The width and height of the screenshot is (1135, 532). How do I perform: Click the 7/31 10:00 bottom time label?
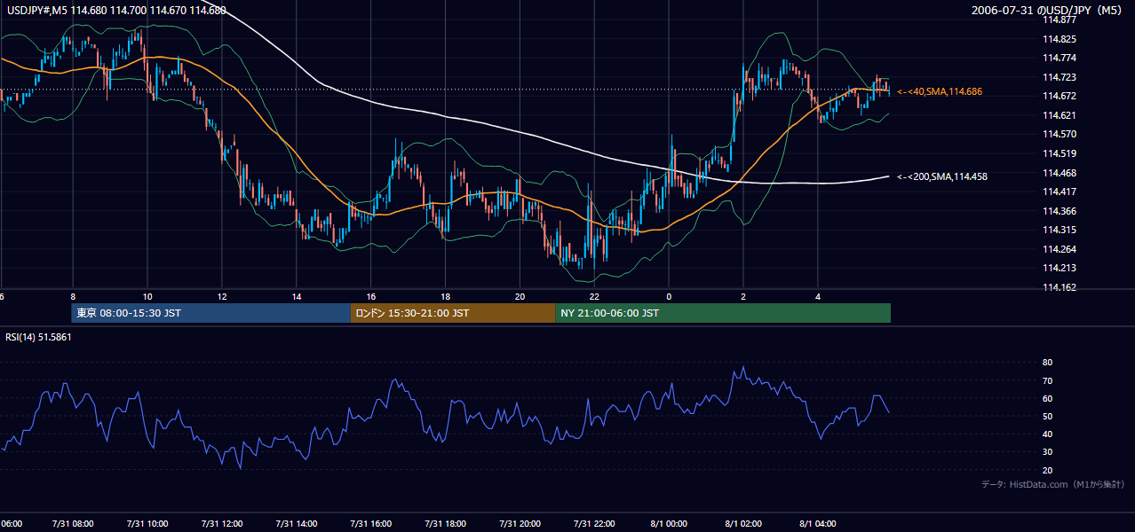coord(147,523)
